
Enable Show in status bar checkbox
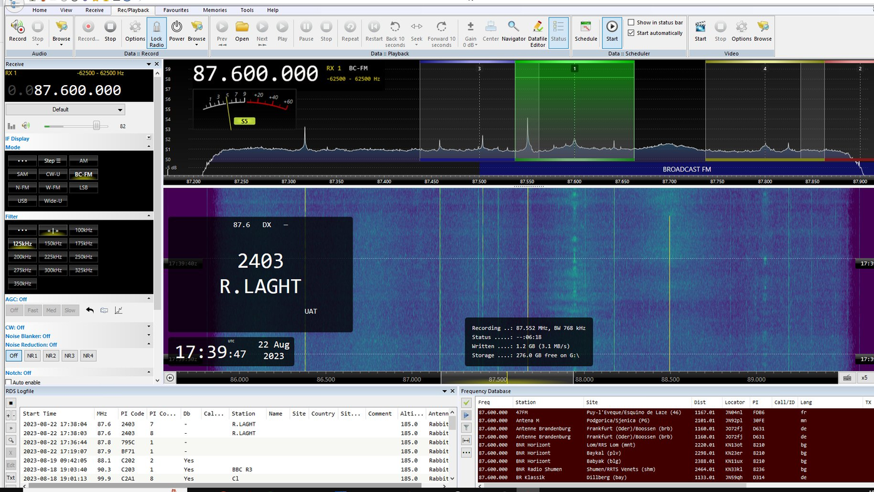631,23
